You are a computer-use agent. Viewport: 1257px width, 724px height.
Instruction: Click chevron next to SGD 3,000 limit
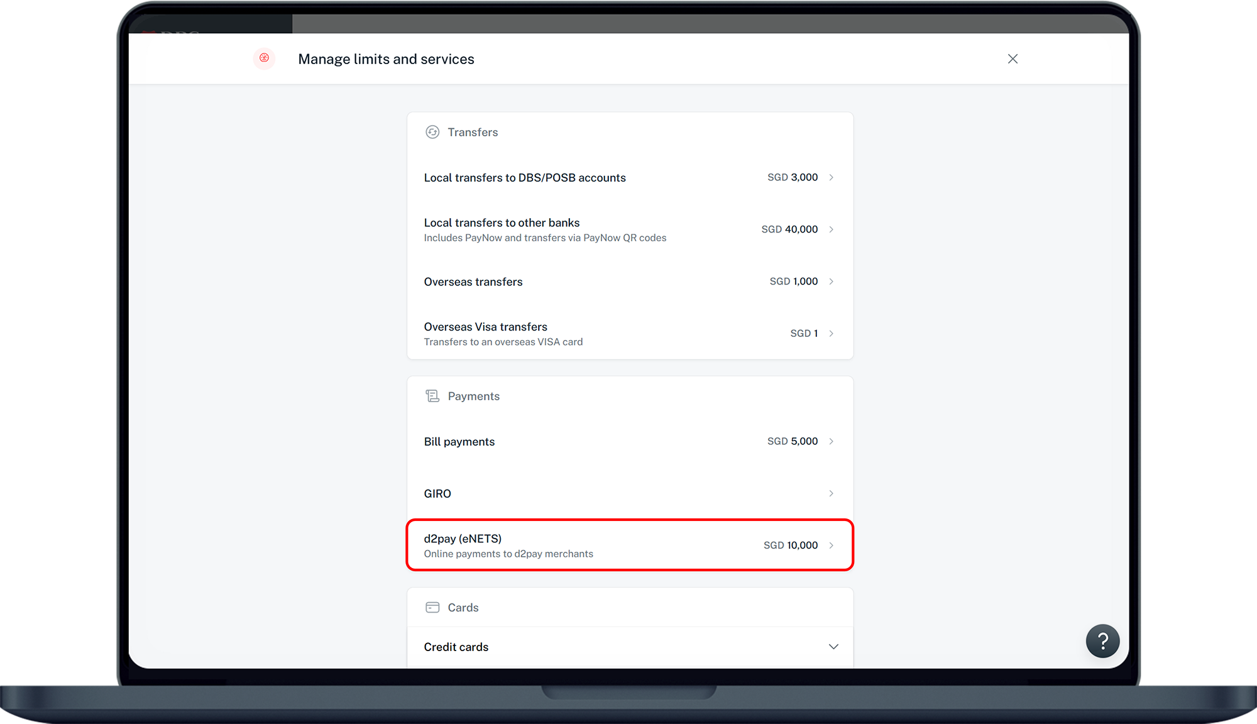point(831,177)
